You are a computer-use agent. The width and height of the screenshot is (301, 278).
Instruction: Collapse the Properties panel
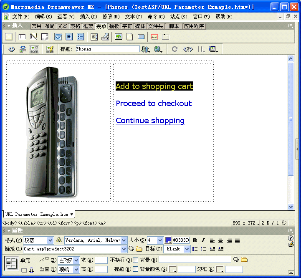click(9, 230)
